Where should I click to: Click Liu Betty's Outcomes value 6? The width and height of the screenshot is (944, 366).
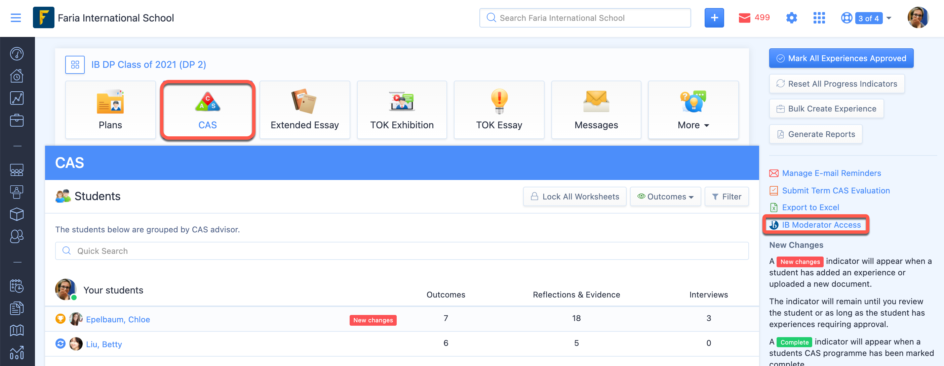(x=446, y=343)
